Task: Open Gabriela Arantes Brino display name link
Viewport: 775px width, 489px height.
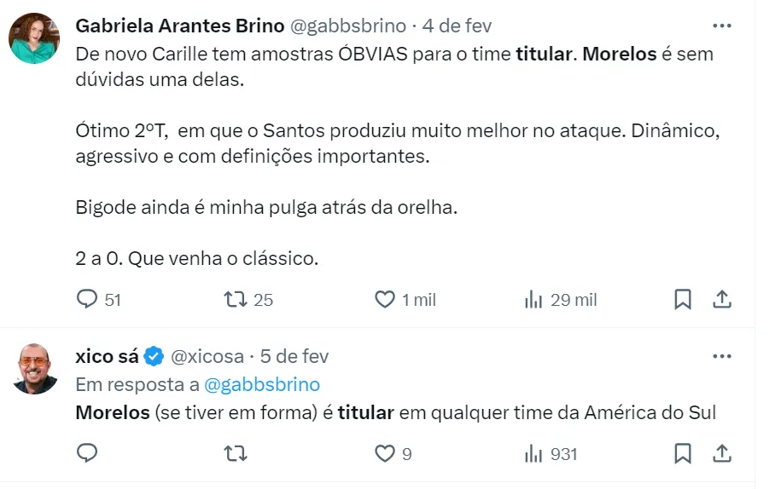Action: (180, 26)
